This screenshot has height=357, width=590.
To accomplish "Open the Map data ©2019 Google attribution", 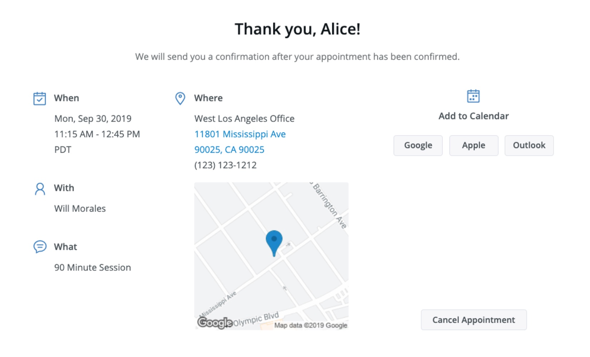I will coord(311,325).
